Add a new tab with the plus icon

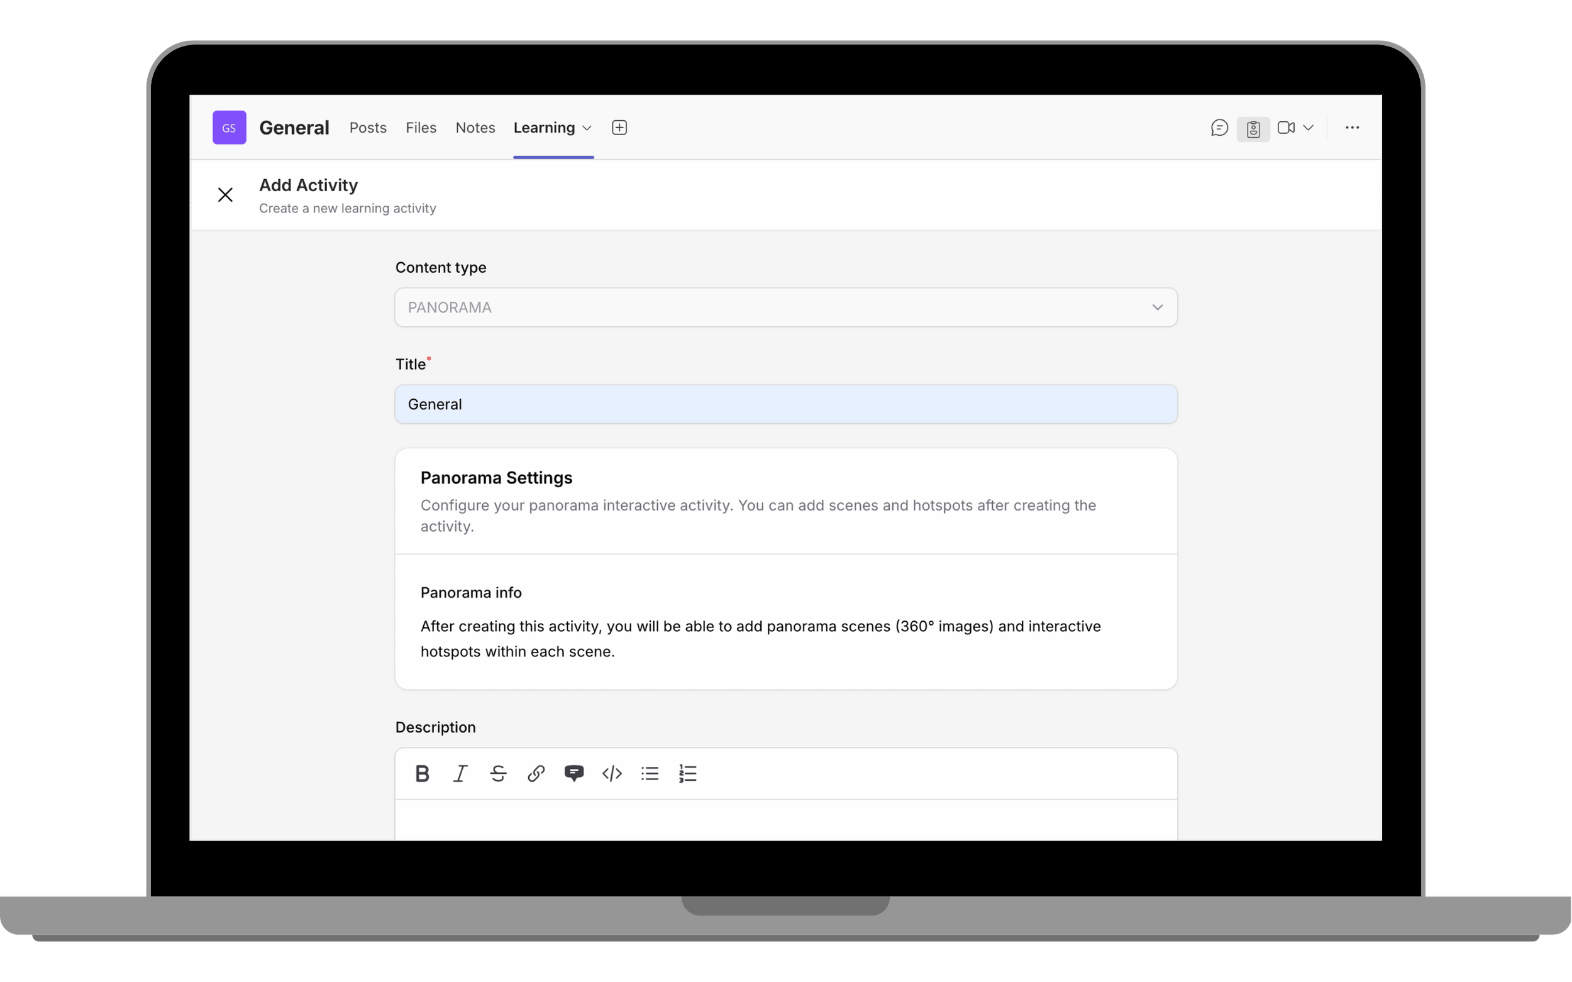tap(619, 127)
